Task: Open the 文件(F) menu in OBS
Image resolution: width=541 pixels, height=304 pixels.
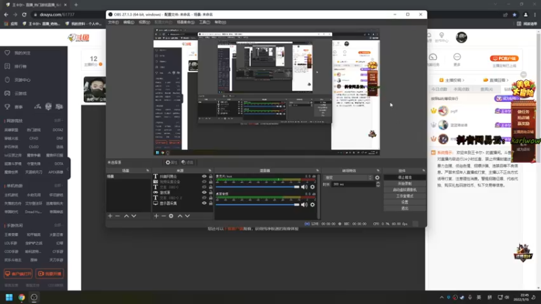Action: click(x=113, y=22)
